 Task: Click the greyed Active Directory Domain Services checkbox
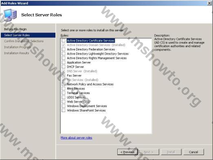pos(64,45)
